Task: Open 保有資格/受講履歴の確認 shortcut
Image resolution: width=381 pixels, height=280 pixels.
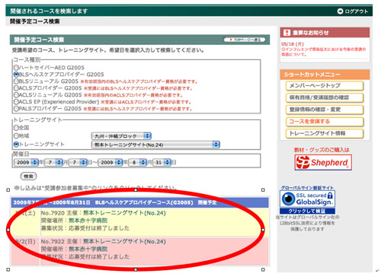Action: [x=325, y=97]
